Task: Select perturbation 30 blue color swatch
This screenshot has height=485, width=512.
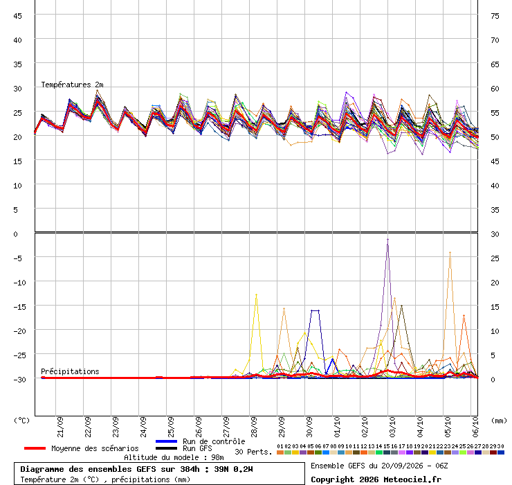Action: coord(501,452)
